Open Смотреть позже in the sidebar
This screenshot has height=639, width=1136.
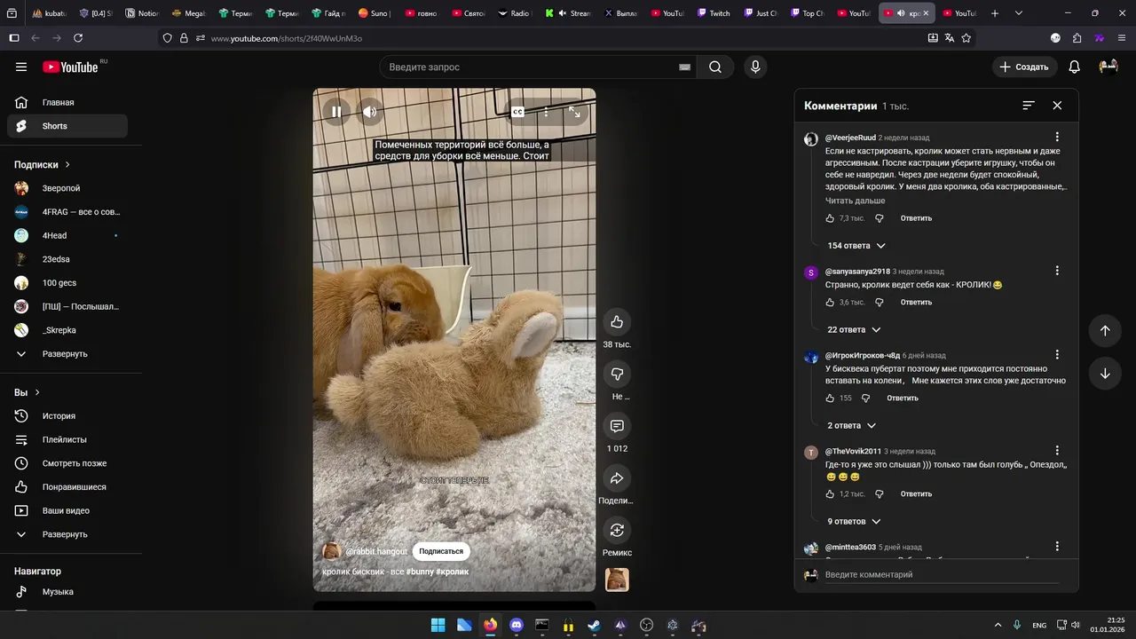(67, 463)
